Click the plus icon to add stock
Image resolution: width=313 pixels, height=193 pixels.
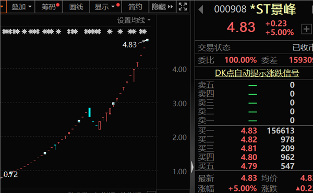point(306,29)
